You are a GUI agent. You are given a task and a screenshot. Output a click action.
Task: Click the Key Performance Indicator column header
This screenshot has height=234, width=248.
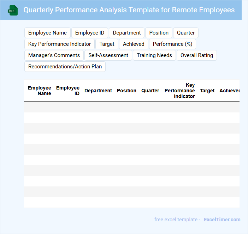(179, 91)
